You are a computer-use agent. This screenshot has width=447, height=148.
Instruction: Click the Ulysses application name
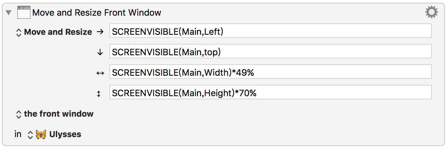[65, 134]
